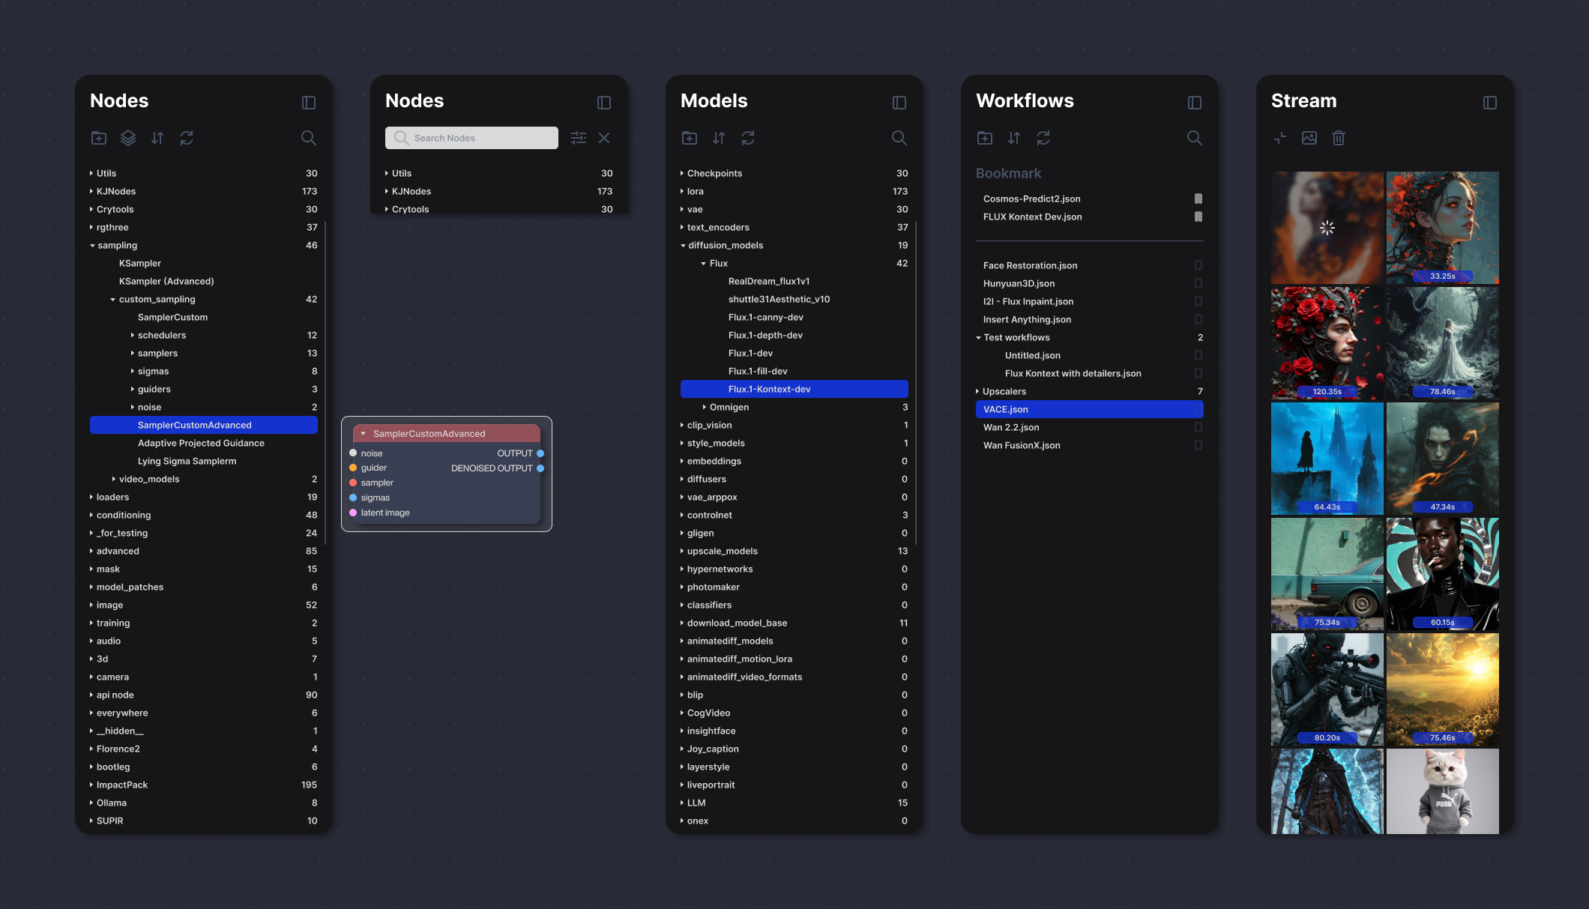The height and width of the screenshot is (909, 1589).
Task: Select KSampler (Advanced) node item
Action: [x=166, y=281]
